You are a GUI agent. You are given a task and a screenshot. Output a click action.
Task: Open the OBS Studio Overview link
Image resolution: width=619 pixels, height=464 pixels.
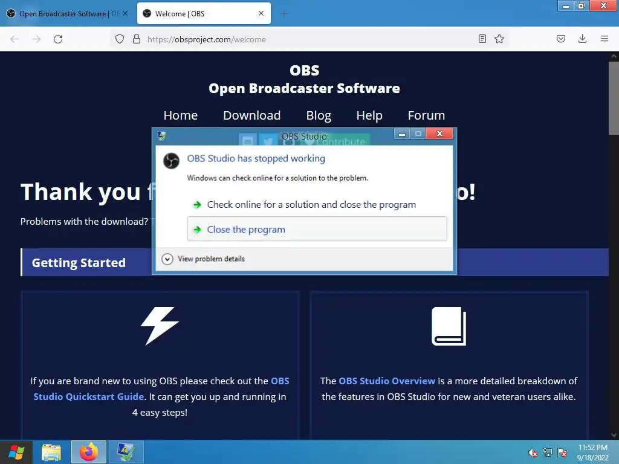point(387,381)
